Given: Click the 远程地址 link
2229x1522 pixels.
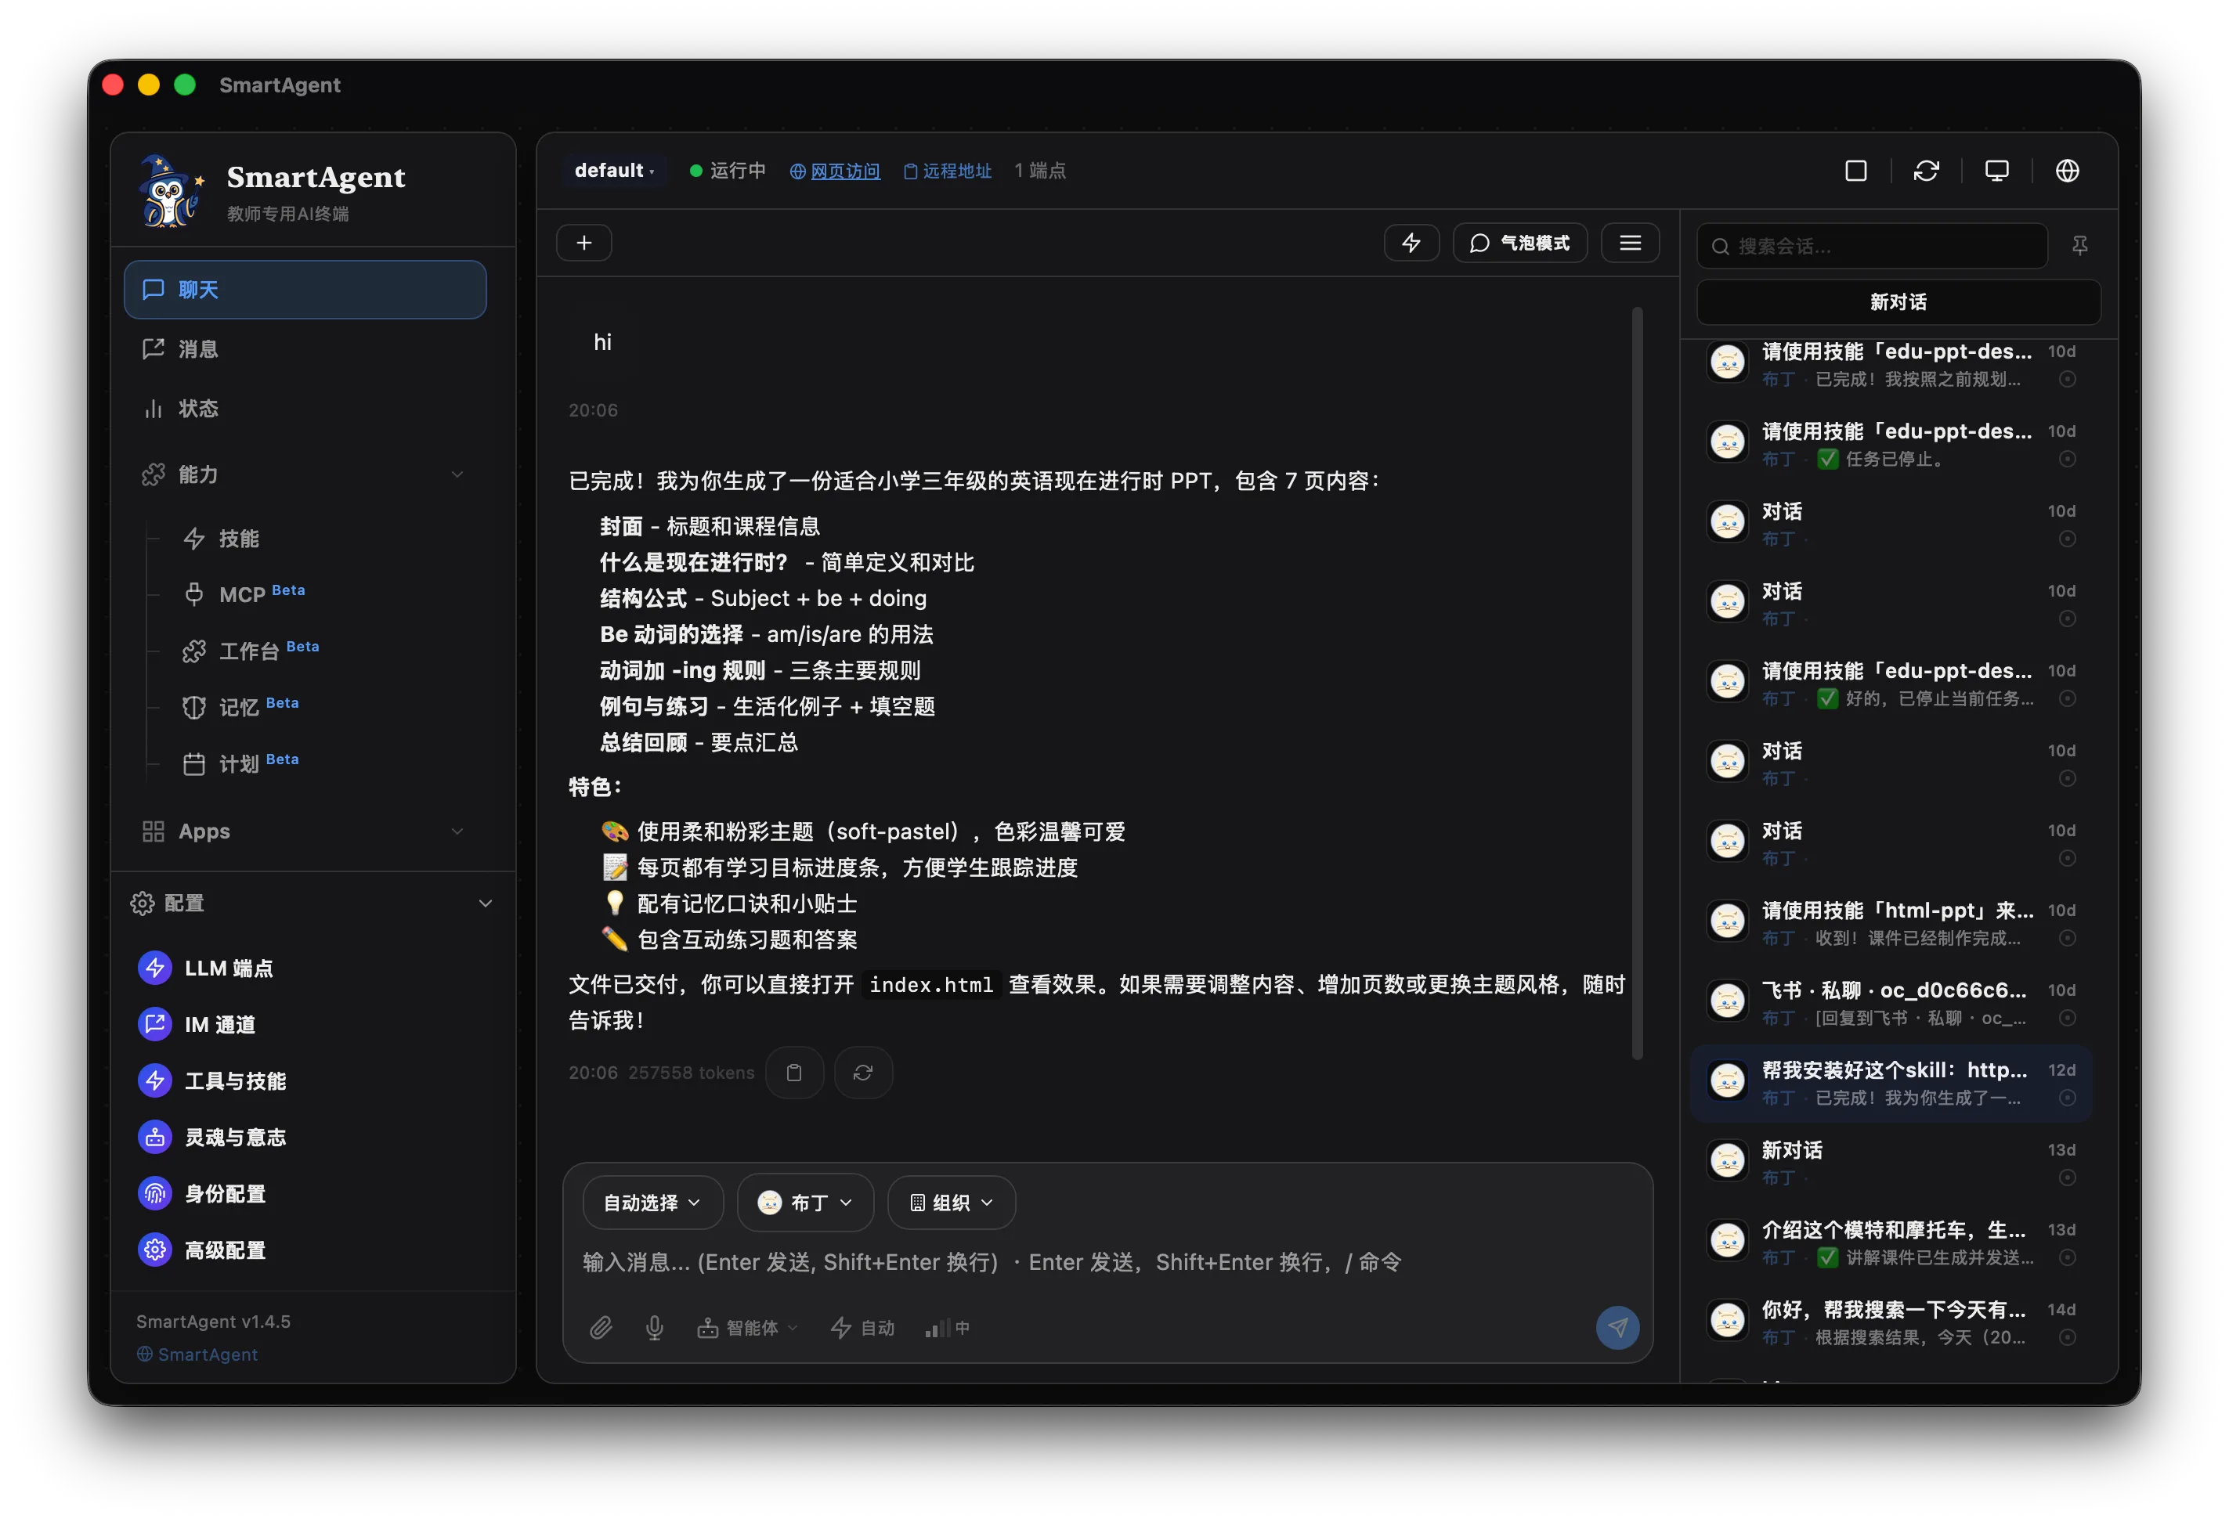Looking at the screenshot, I should click(948, 171).
